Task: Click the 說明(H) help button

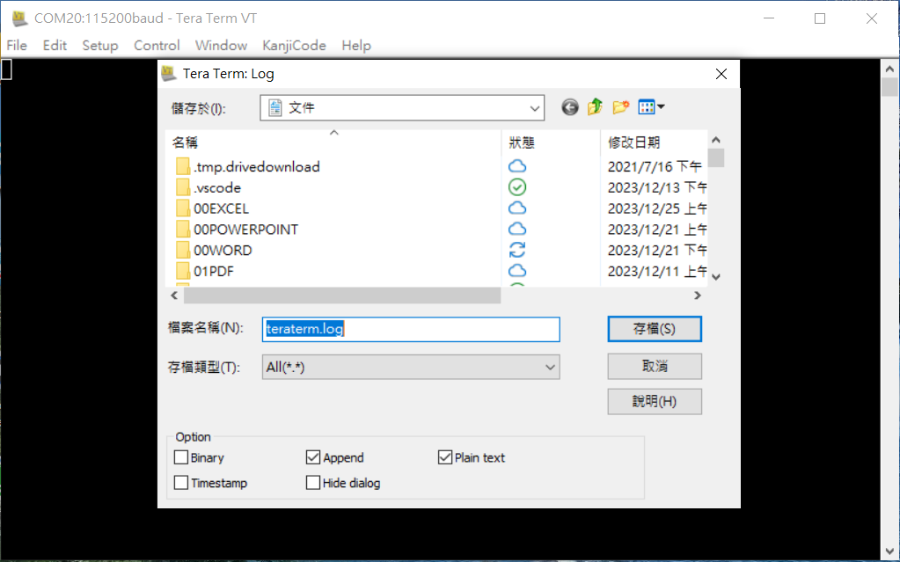Action: point(655,401)
